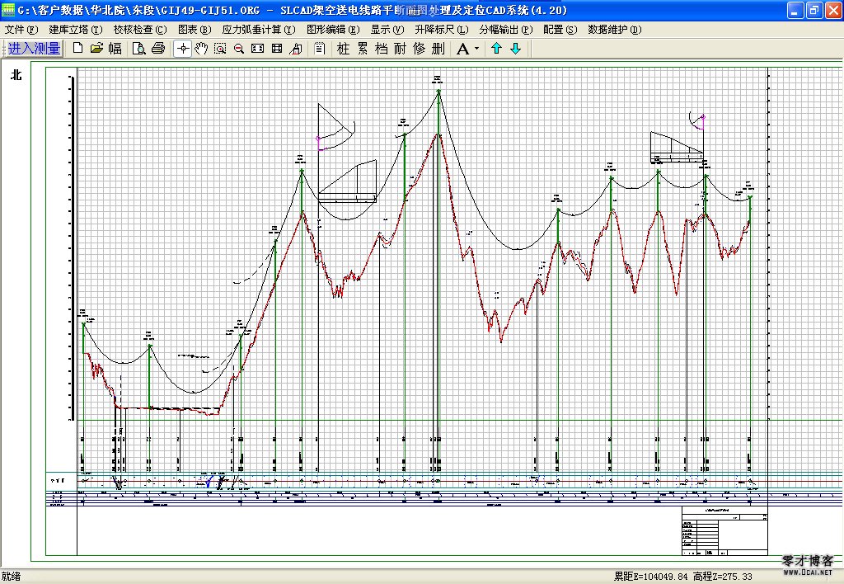Click the zoom out magnifier icon
The image size is (844, 584).
(238, 49)
